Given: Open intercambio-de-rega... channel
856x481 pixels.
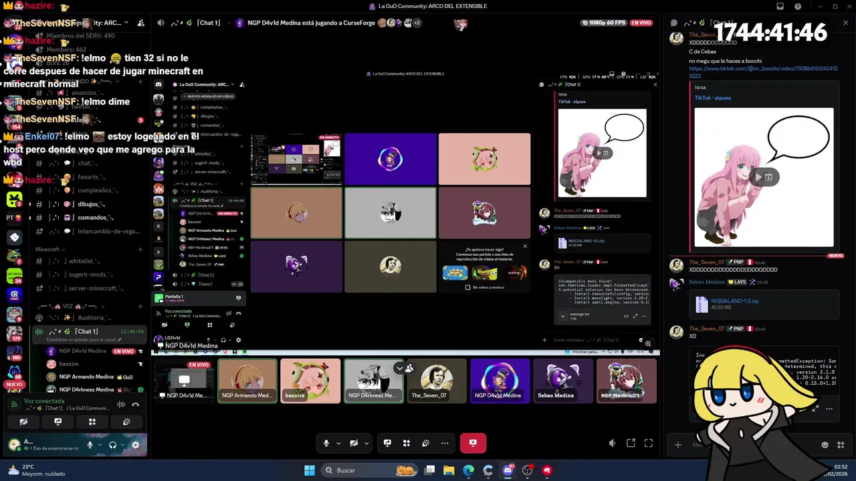Looking at the screenshot, I should point(88,231).
